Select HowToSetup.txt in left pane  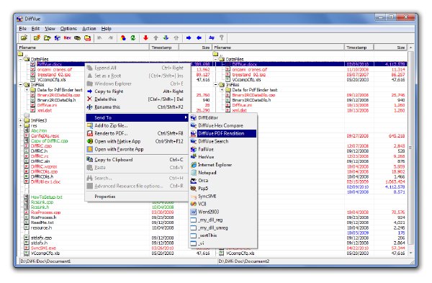click(47, 197)
